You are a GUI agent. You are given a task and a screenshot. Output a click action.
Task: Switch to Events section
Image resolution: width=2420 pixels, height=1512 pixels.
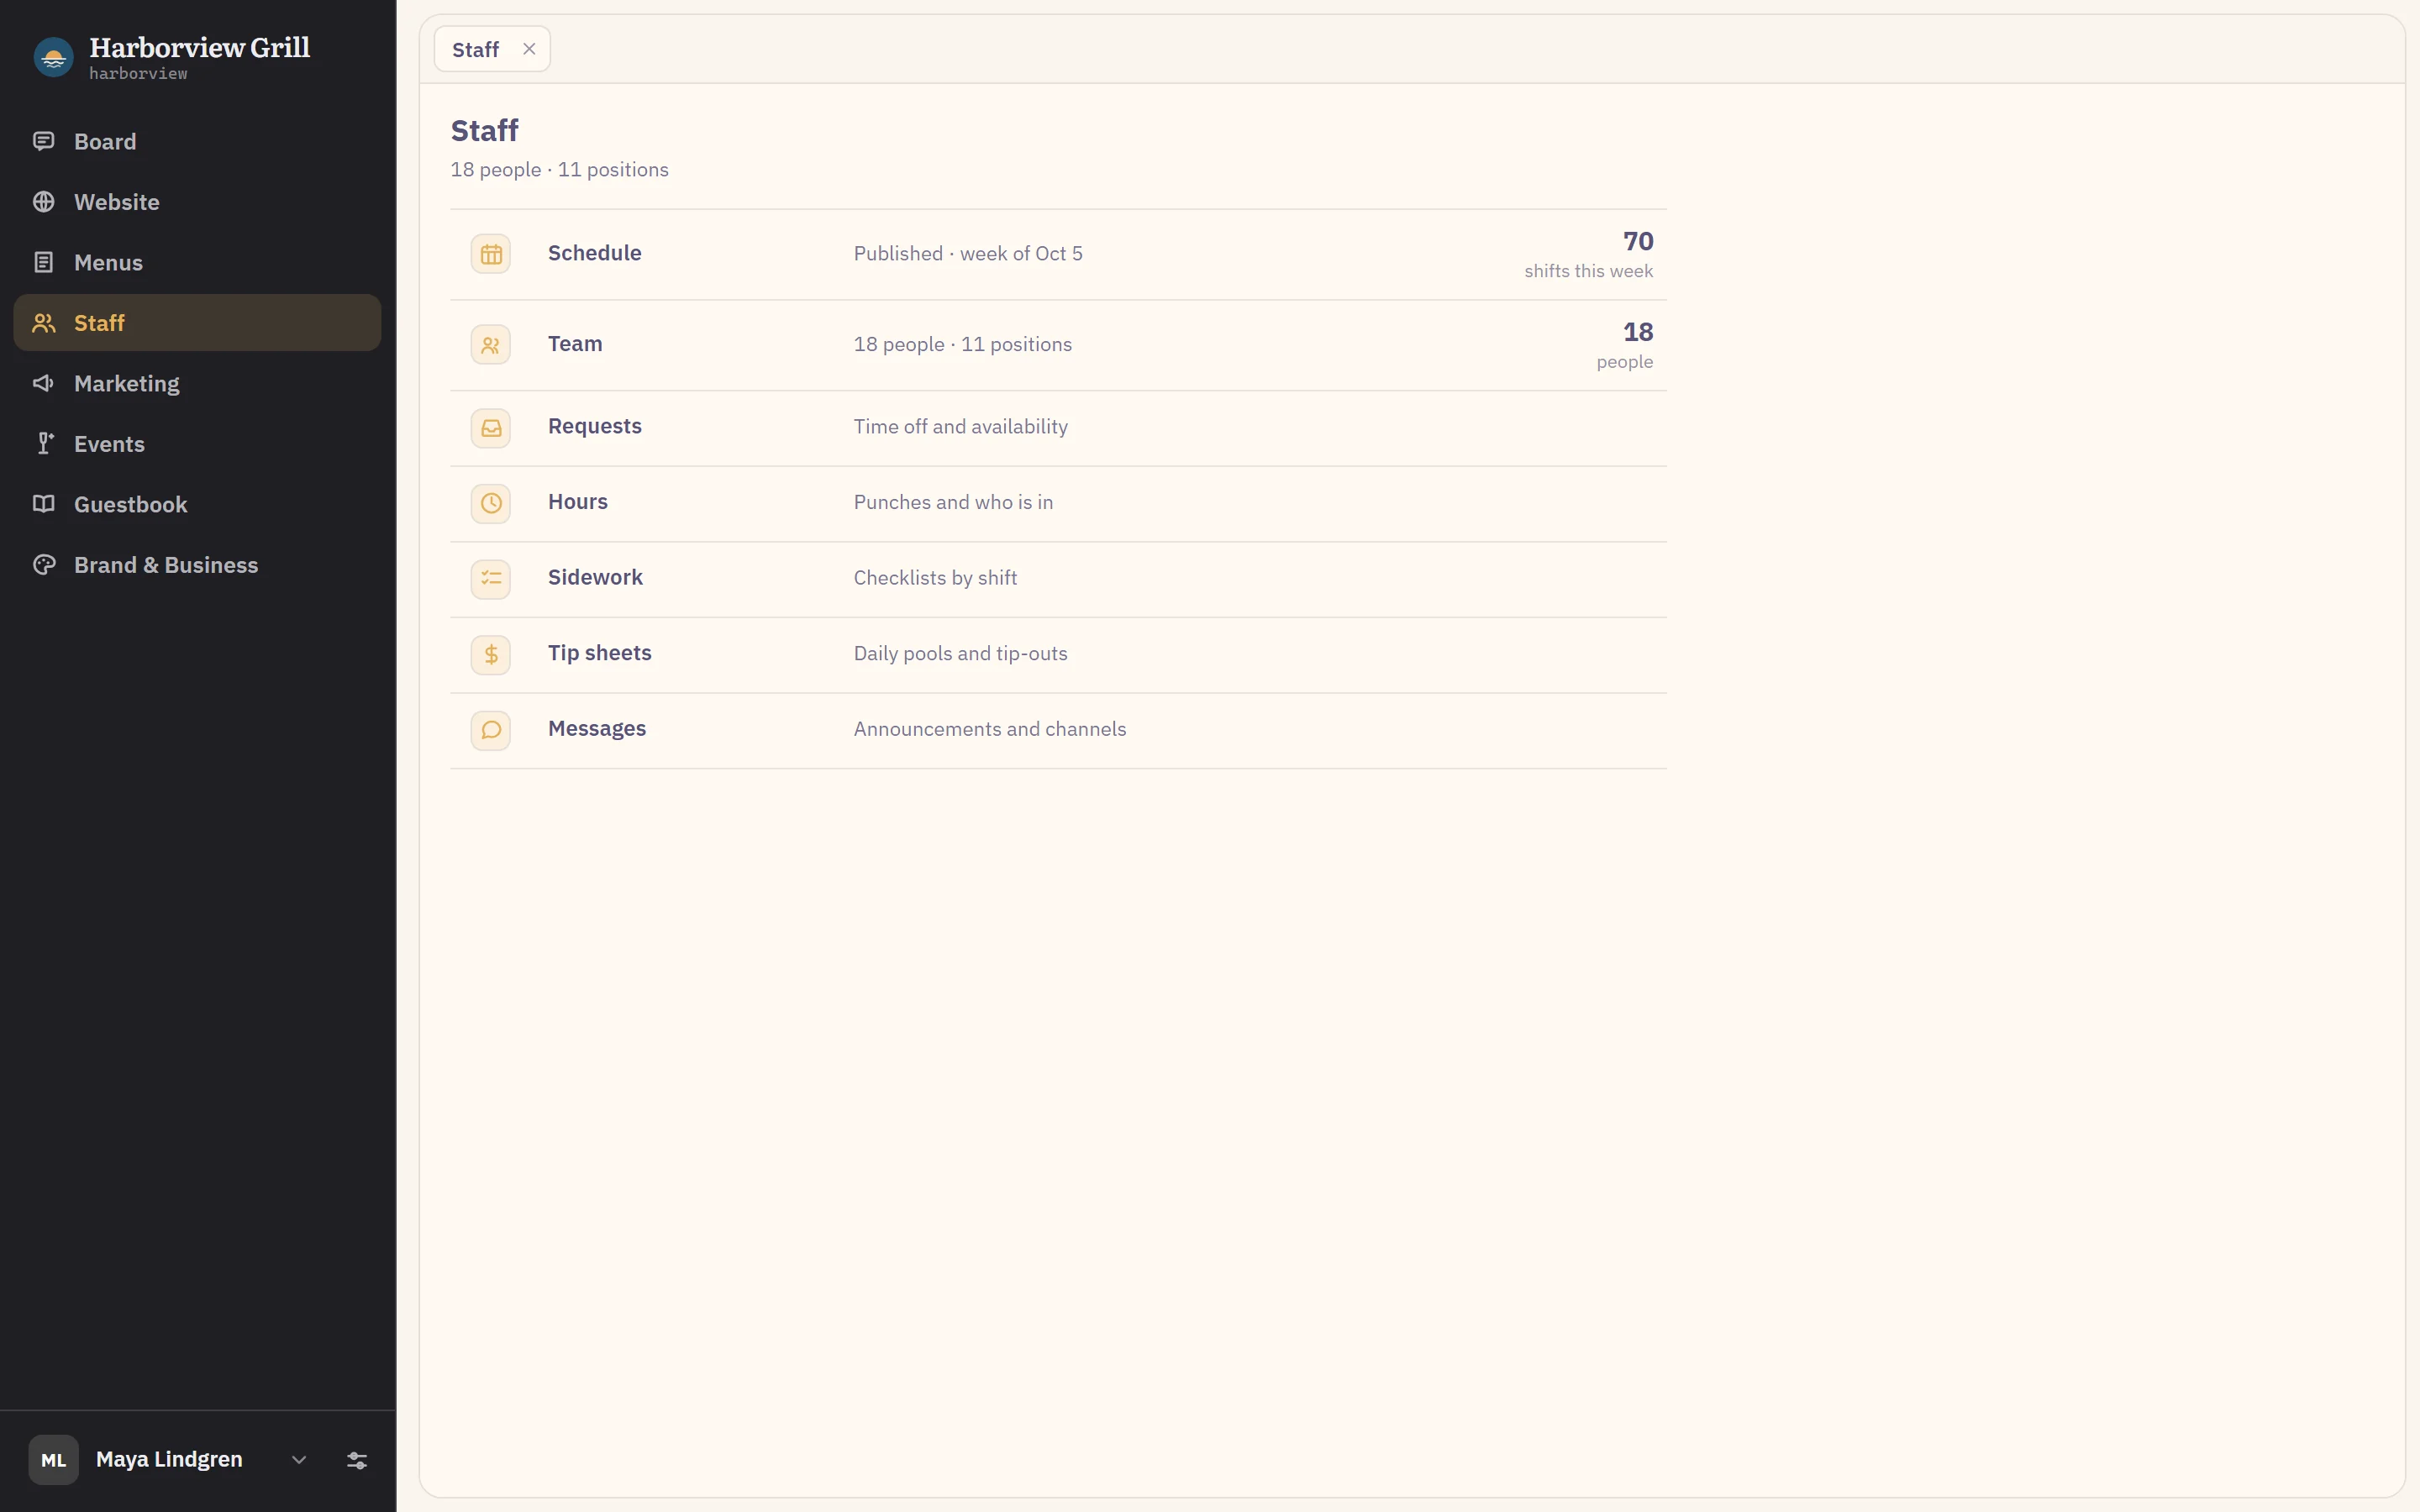coord(197,444)
